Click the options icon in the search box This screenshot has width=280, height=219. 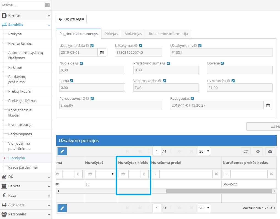[x=47, y=5]
